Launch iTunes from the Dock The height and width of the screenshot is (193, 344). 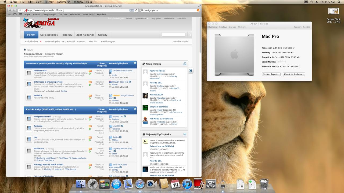tap(187, 184)
